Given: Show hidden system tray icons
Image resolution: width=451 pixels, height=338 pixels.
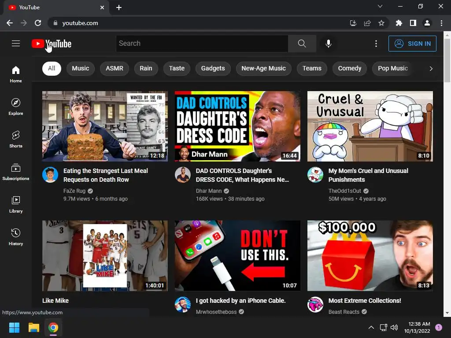Looking at the screenshot, I should (371, 327).
